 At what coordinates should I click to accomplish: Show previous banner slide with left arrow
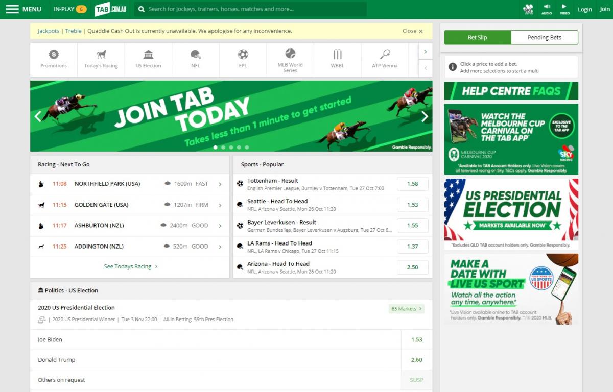click(38, 116)
